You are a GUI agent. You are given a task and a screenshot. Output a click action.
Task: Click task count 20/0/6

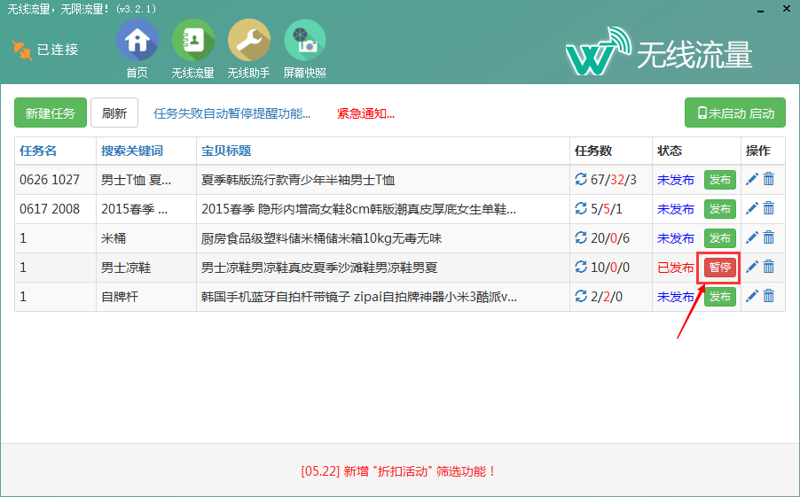(610, 238)
